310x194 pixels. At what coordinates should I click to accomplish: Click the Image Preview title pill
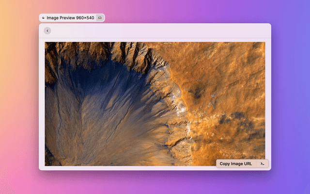[71, 17]
